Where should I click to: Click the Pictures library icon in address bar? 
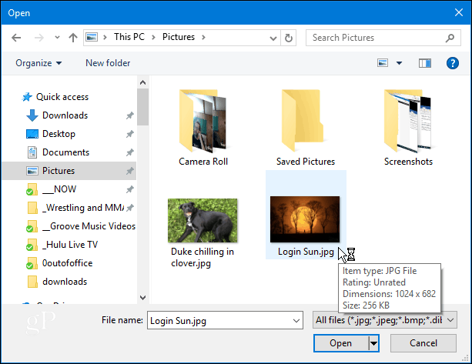click(92, 37)
